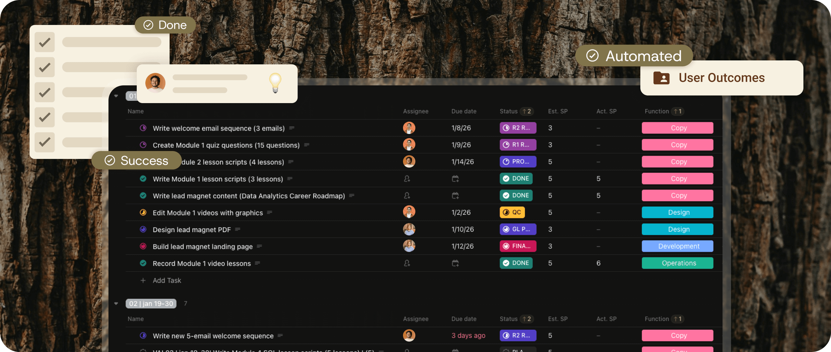
Task: Click Operations function tag
Action: (x=677, y=263)
